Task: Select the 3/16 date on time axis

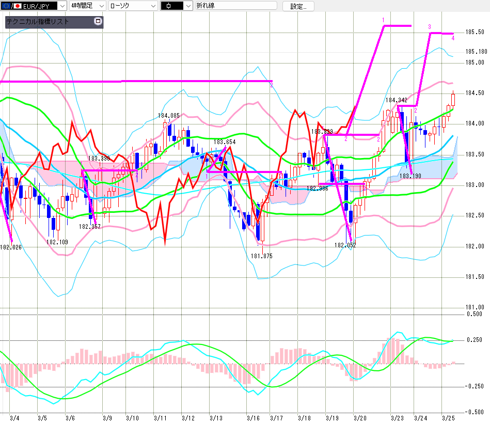Action: click(x=253, y=417)
